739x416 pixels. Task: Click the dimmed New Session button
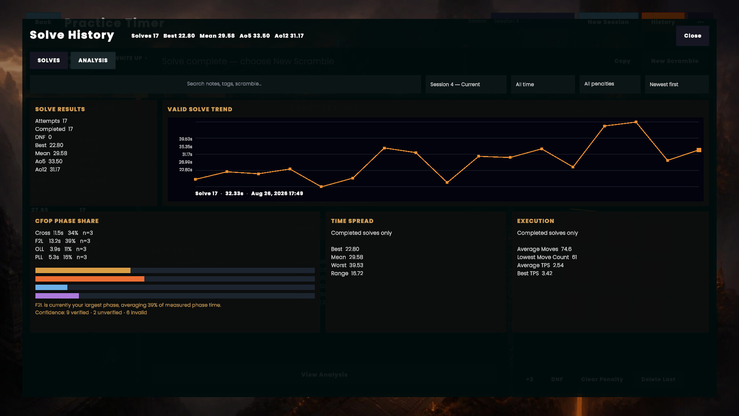click(608, 22)
